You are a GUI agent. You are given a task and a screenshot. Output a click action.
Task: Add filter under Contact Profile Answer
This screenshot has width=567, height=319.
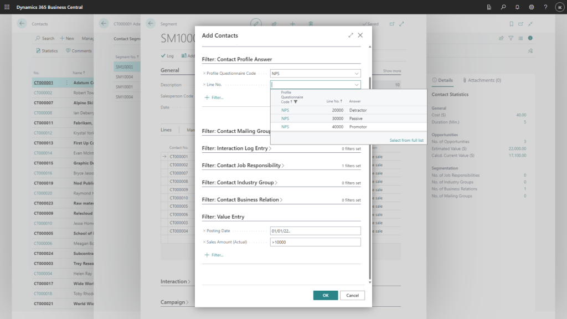pos(214,97)
